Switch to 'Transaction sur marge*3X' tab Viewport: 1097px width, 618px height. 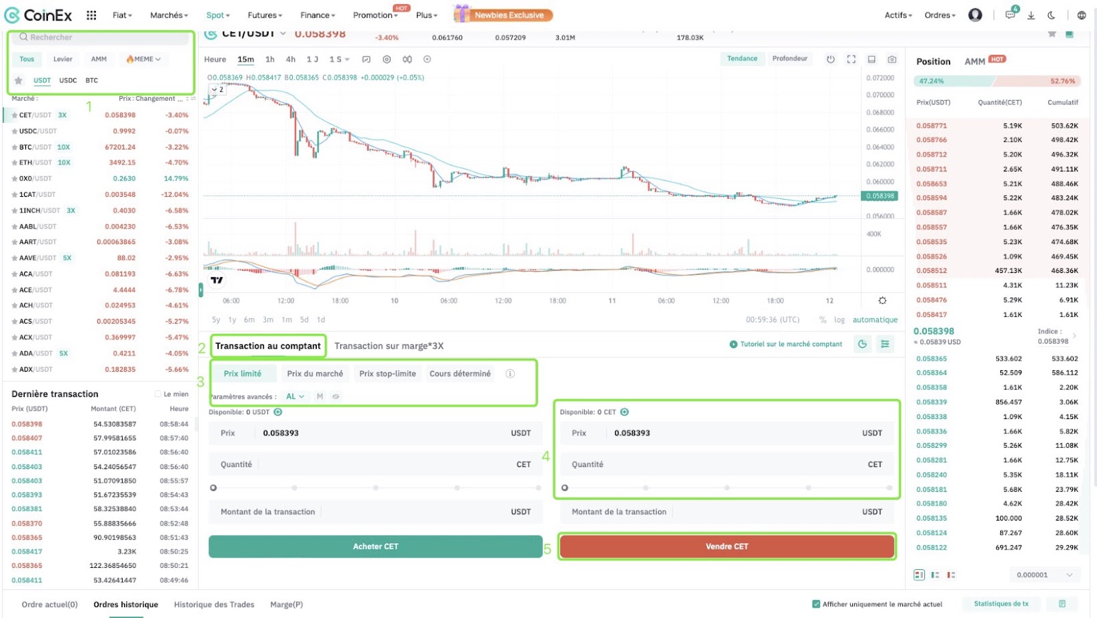pyautogui.click(x=389, y=346)
